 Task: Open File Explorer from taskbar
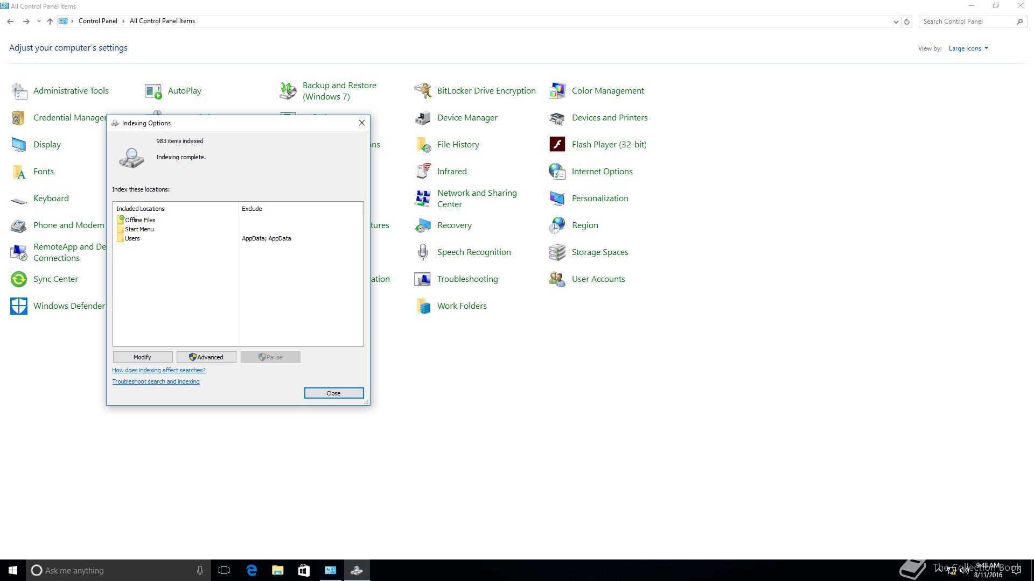277,570
